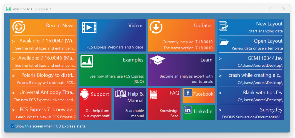
Task: Click See how others use FCS Express text
Action: click(x=116, y=79)
